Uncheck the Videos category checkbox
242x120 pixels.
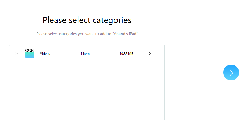point(17,53)
